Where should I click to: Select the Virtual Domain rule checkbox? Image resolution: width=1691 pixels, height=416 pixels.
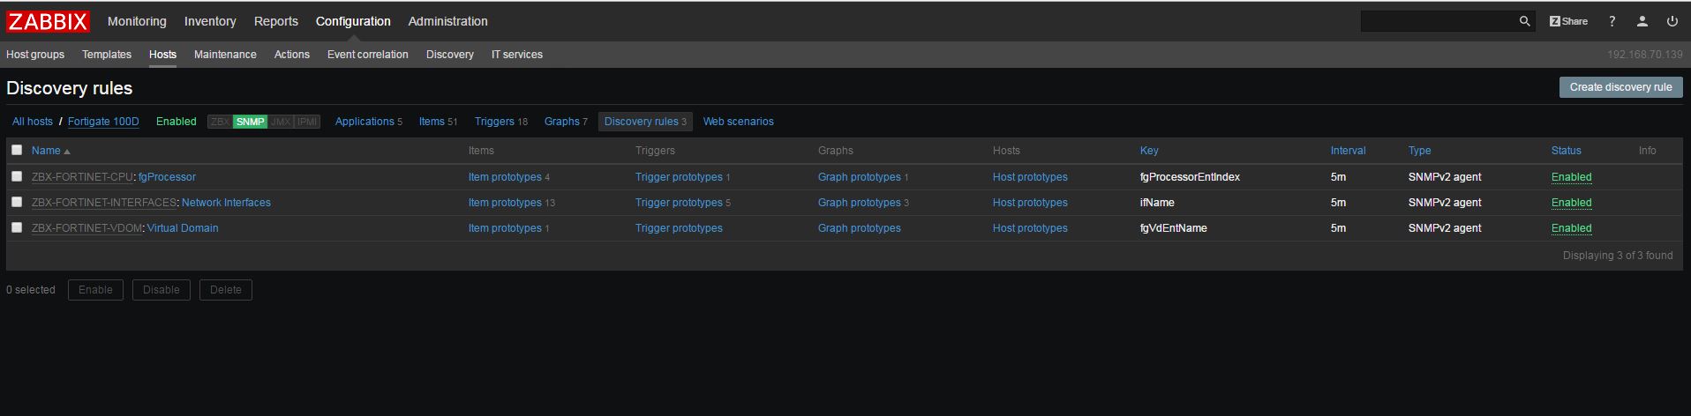click(x=17, y=227)
